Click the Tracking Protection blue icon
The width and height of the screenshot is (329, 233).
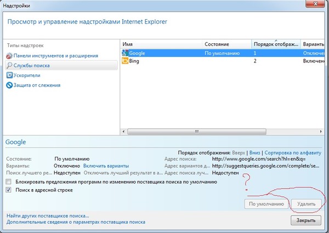point(9,85)
